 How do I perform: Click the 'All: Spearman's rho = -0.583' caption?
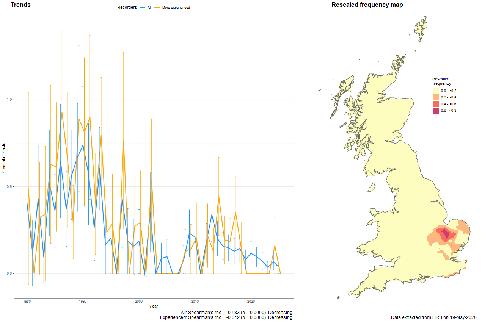click(x=237, y=312)
